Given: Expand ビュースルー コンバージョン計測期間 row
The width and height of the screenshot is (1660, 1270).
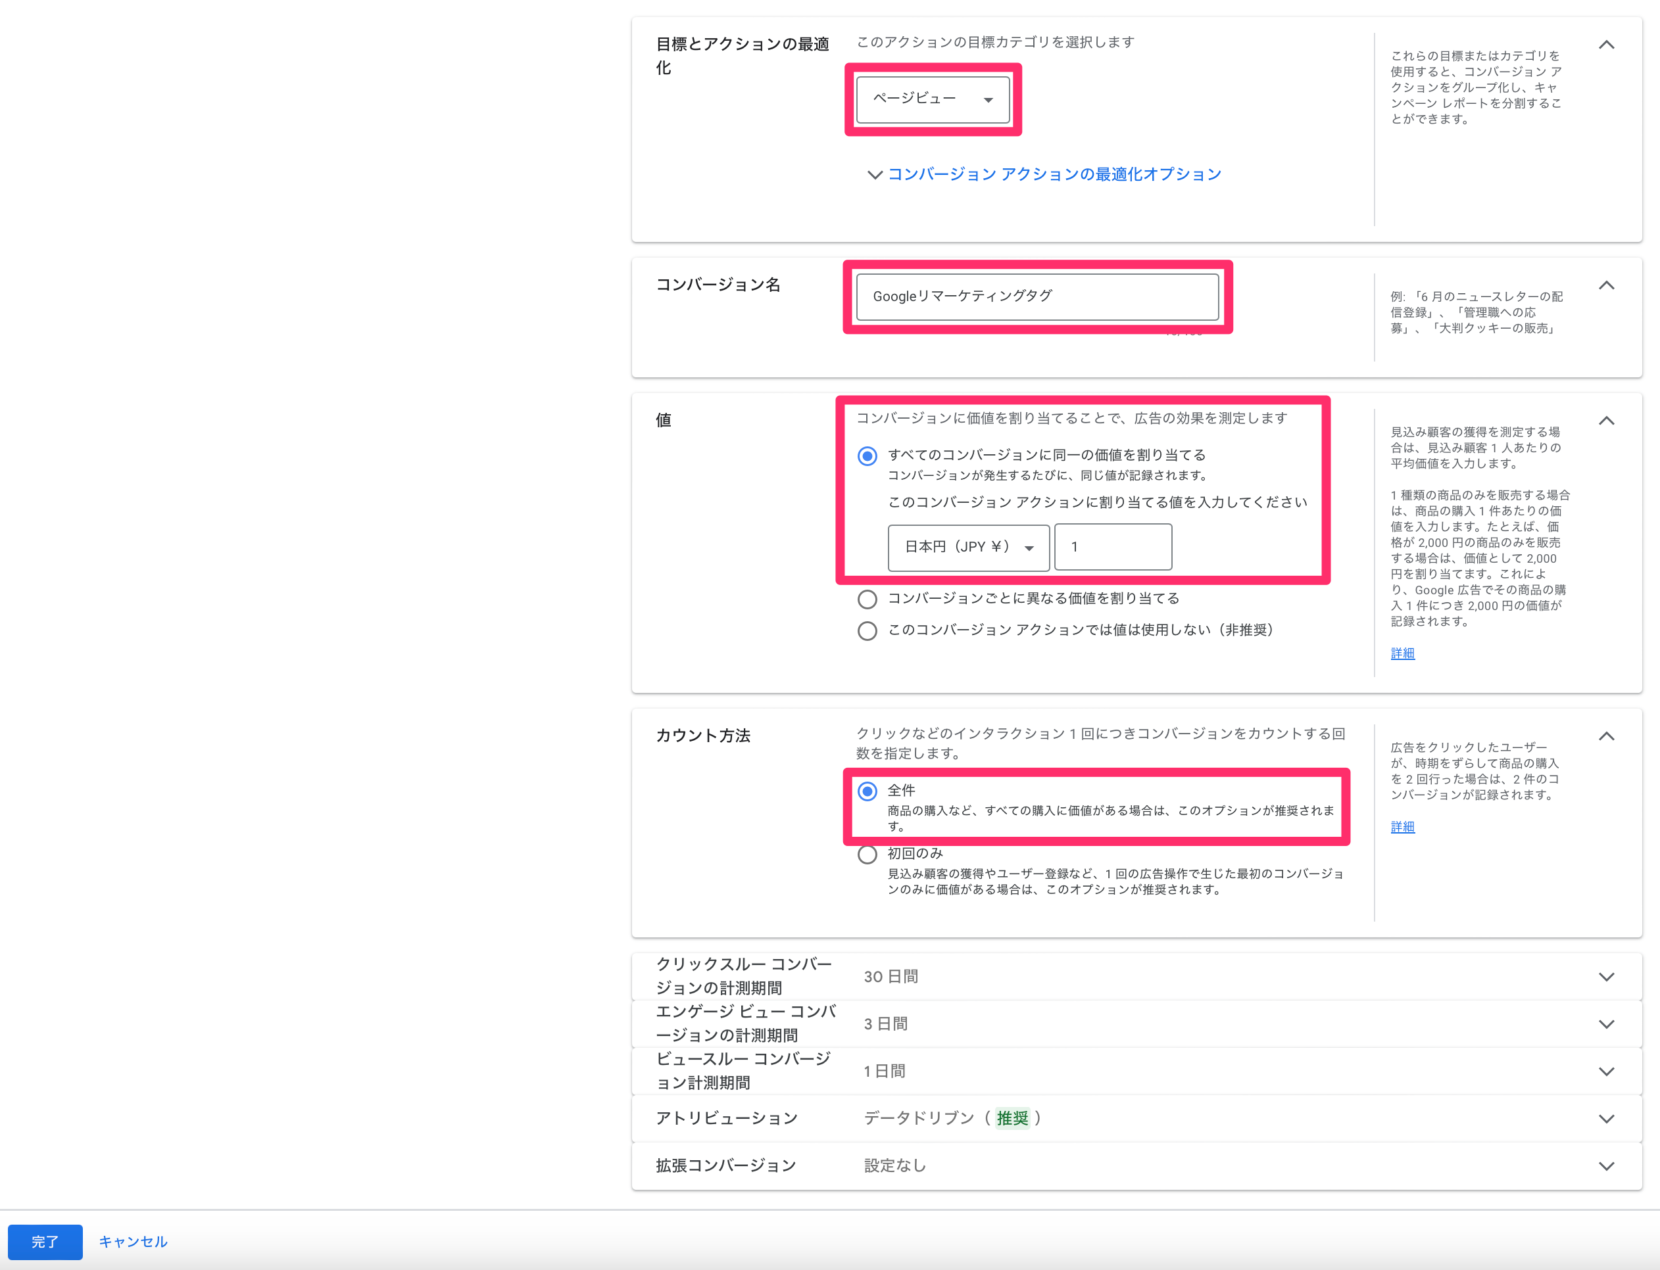Looking at the screenshot, I should [1136, 1071].
